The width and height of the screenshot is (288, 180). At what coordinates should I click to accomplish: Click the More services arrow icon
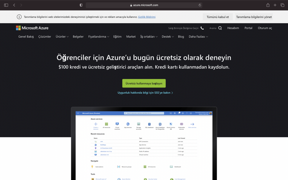point(192,124)
